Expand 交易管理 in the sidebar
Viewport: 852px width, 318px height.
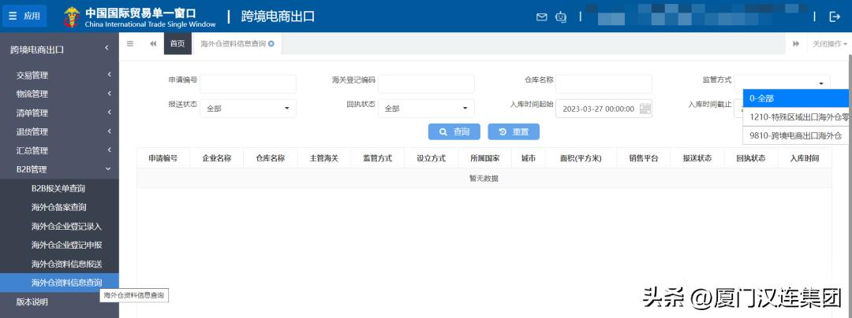(59, 76)
